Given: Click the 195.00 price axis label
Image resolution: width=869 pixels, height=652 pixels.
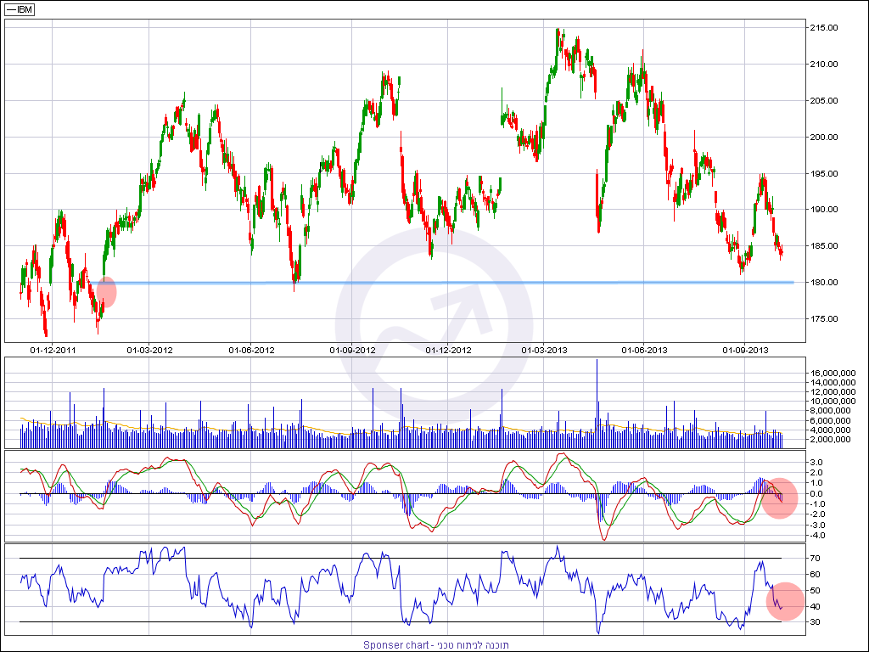Looking at the screenshot, I should tap(823, 173).
